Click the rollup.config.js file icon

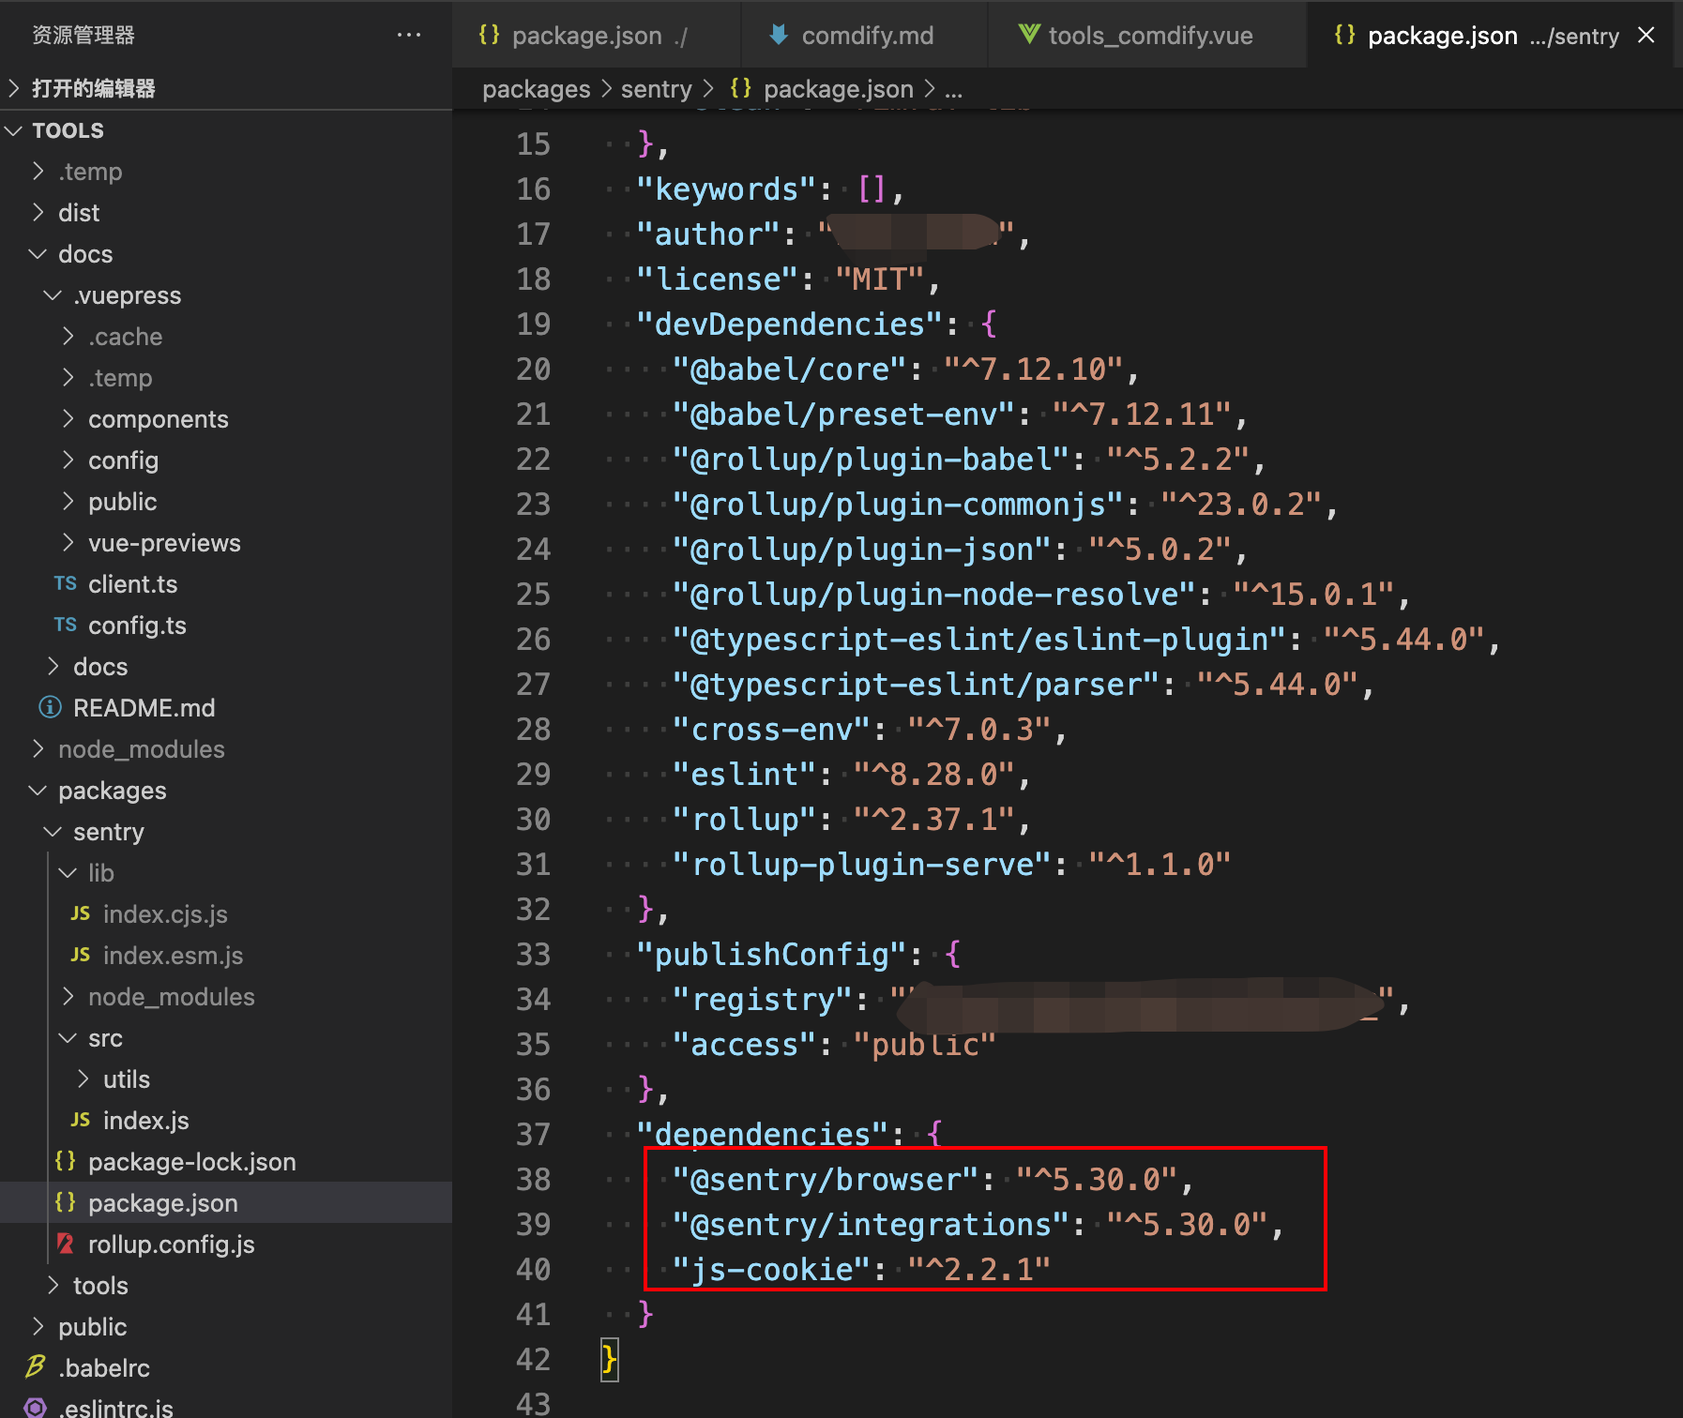(x=66, y=1245)
